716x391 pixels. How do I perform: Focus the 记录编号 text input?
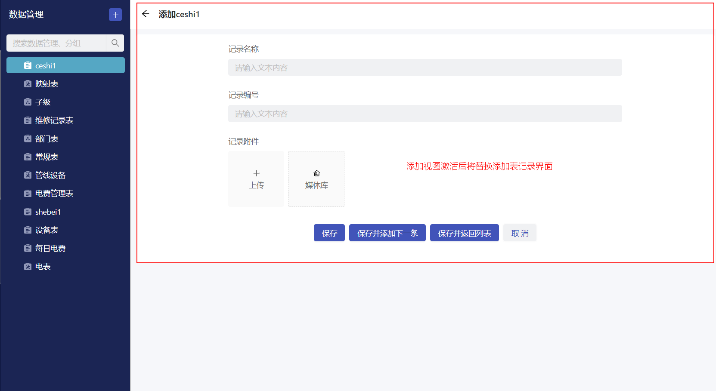click(x=425, y=114)
